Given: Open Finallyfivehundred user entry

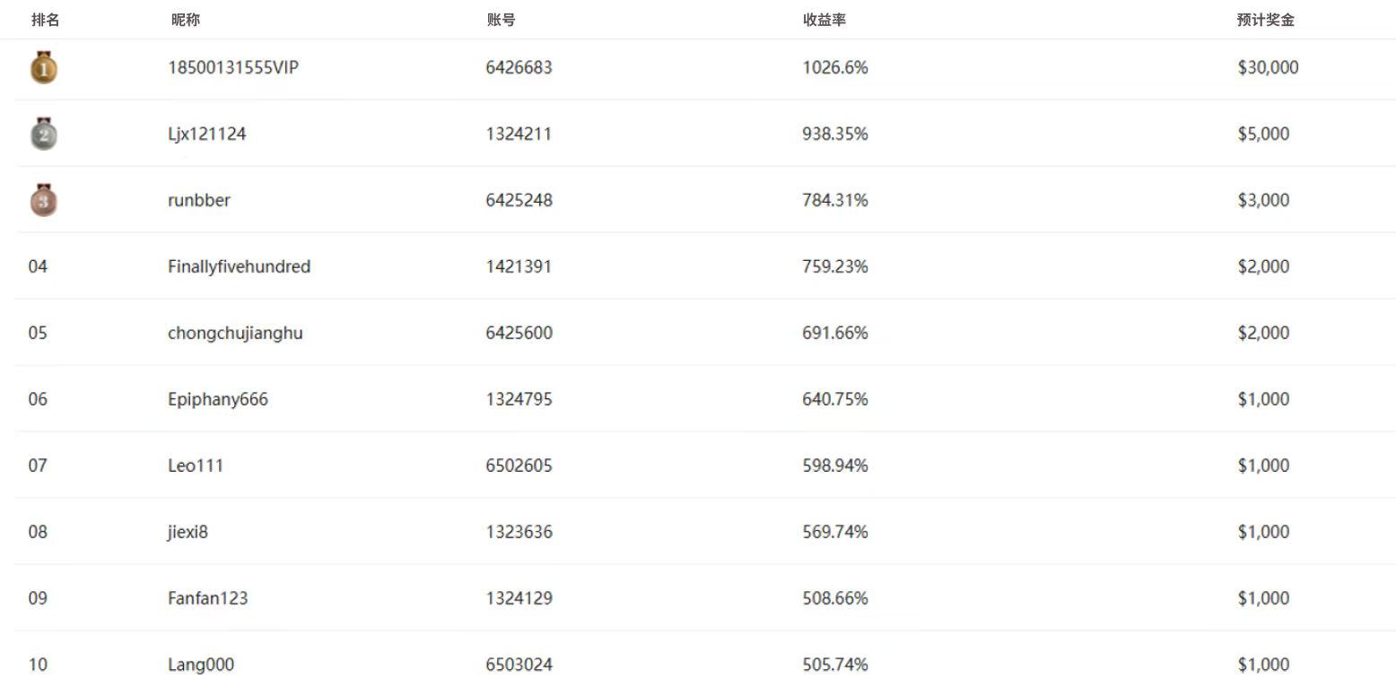Looking at the screenshot, I should click(240, 266).
